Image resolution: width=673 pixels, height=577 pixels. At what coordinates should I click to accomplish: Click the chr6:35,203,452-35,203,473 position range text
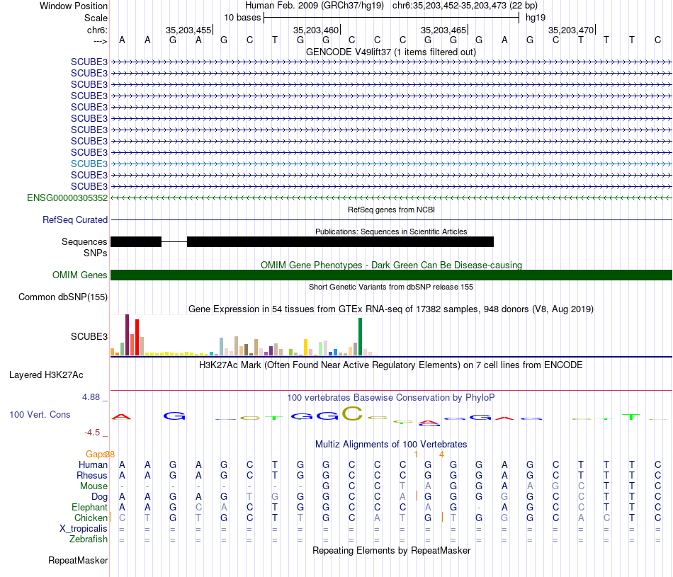point(465,6)
